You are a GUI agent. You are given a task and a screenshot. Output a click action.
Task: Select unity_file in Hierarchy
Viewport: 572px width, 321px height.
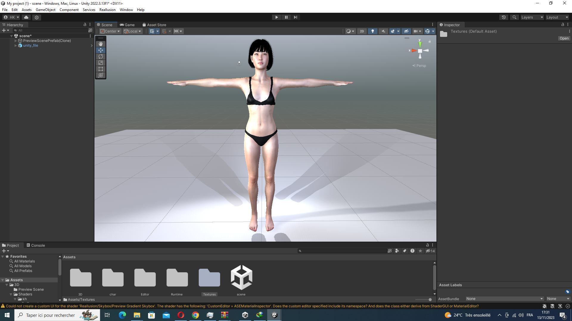(30, 45)
